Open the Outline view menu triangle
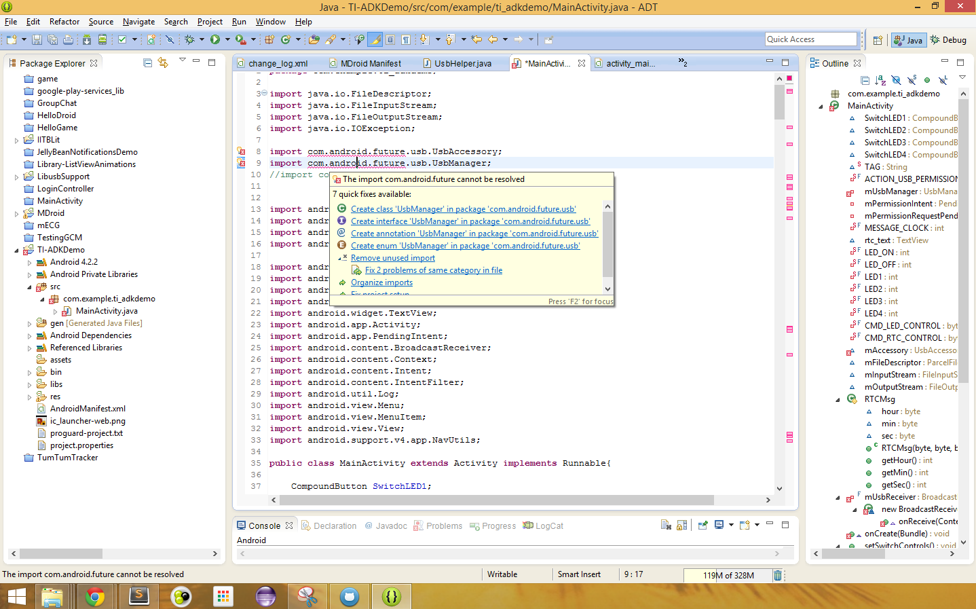This screenshot has width=976, height=609. pyautogui.click(x=962, y=77)
